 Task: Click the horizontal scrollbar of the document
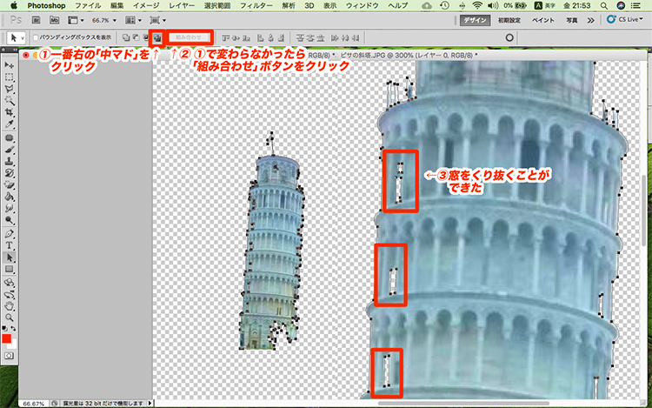pyautogui.click(x=463, y=403)
